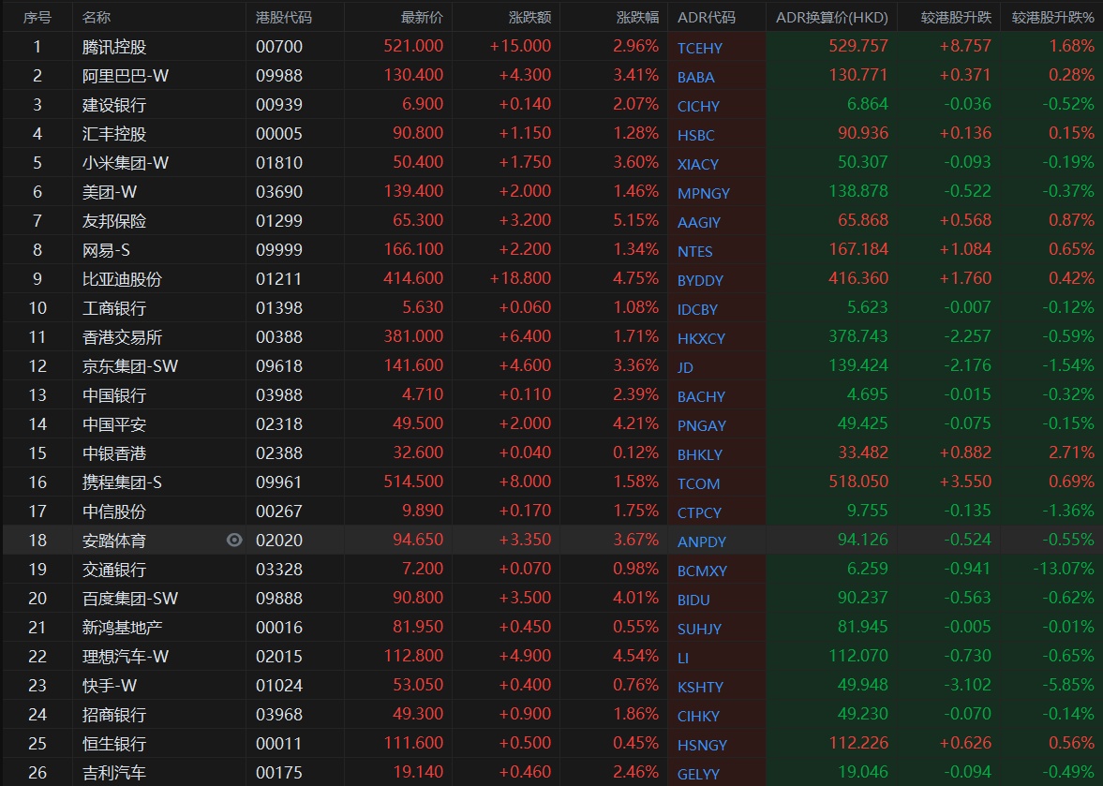This screenshot has width=1103, height=786.
Task: Open the BIDU ADR code link
Action: [x=693, y=600]
